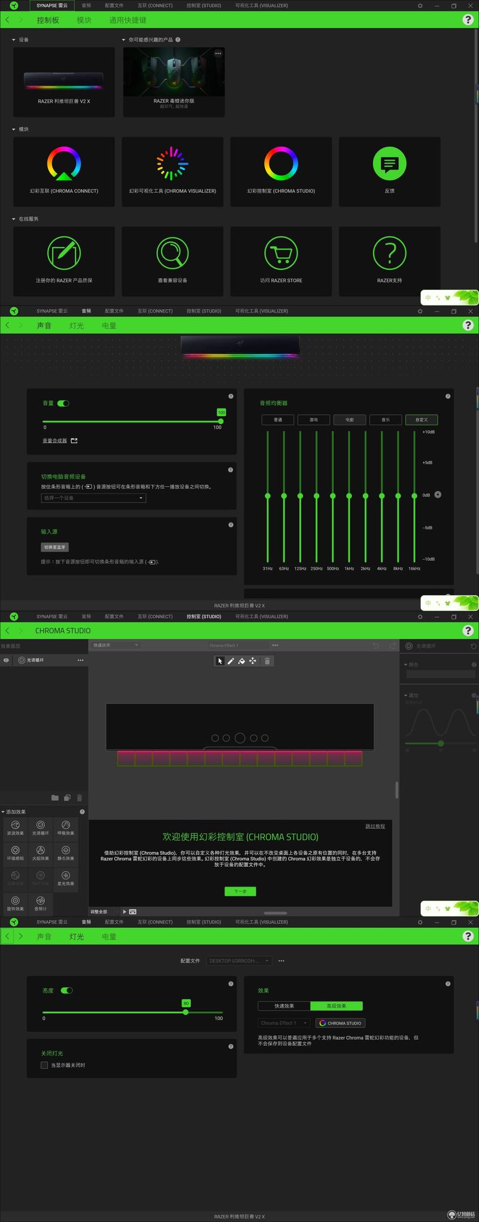Screen dimensions: 479x1222
Task: Open CHROMA STUDIO button on the lighting page
Action: pyautogui.click(x=340, y=1023)
